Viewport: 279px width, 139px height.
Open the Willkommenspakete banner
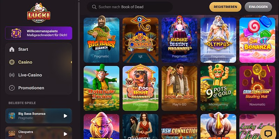[x=39, y=33]
